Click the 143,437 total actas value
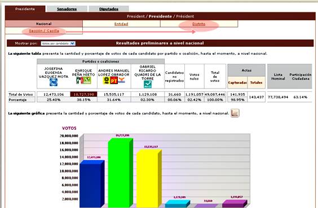Viewport: 318px width, 208px height. (x=257, y=97)
